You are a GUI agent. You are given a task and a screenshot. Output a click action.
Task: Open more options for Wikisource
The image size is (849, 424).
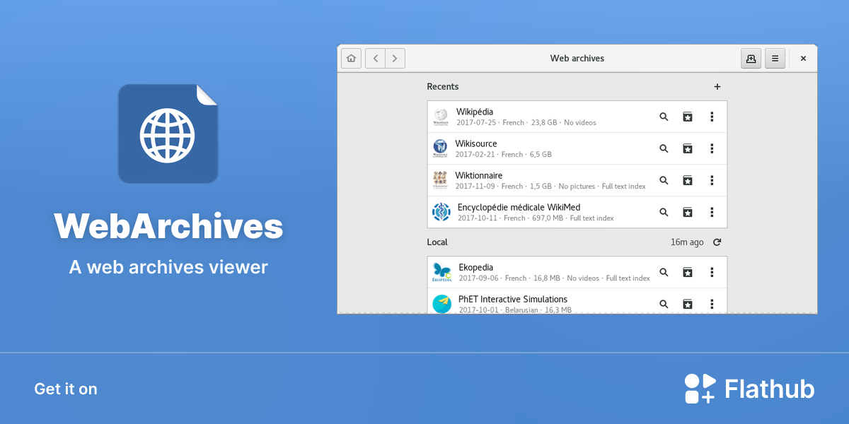pos(712,148)
